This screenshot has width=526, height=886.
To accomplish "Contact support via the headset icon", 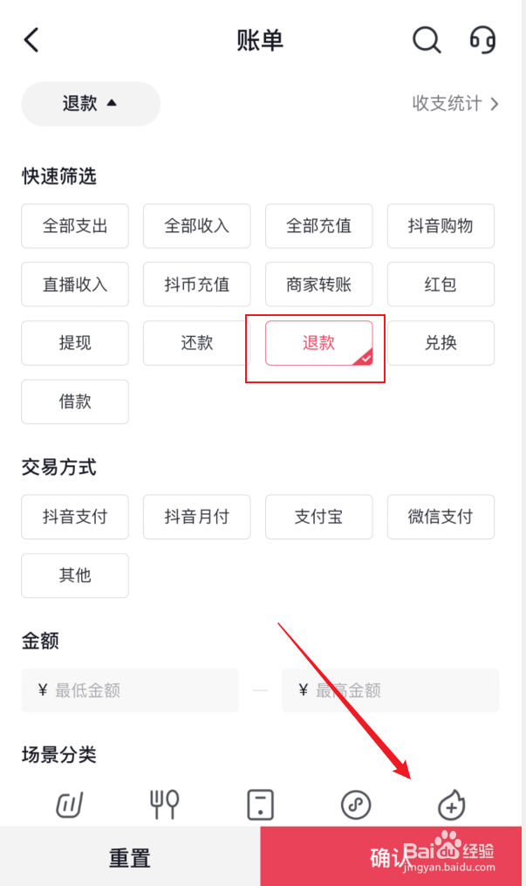I will click(482, 40).
